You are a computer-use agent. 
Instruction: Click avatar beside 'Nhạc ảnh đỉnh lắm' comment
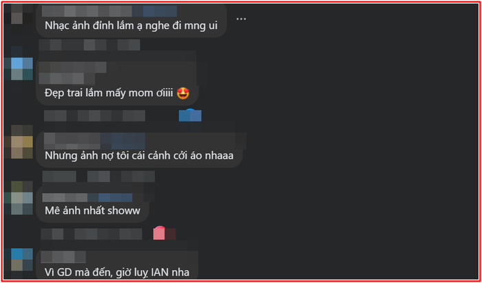21,14
